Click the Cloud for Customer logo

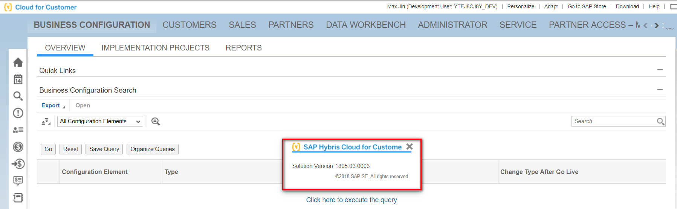click(40, 7)
